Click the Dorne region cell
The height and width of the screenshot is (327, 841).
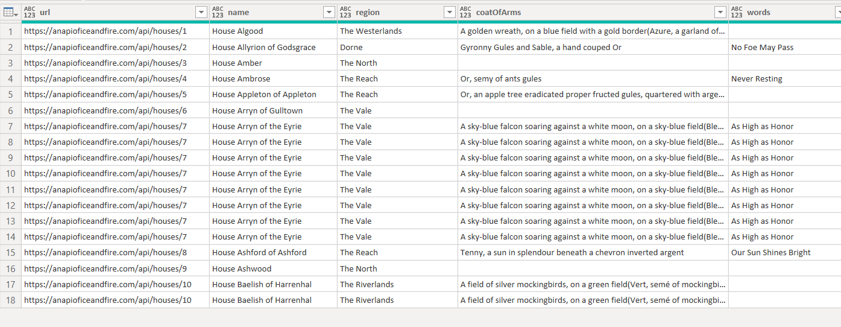tap(351, 47)
